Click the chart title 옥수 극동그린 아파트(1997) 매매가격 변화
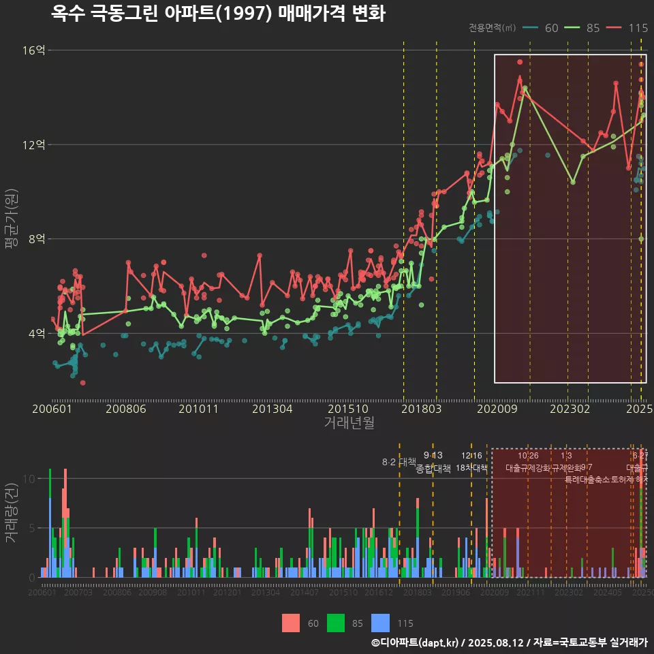 pyautogui.click(x=218, y=14)
